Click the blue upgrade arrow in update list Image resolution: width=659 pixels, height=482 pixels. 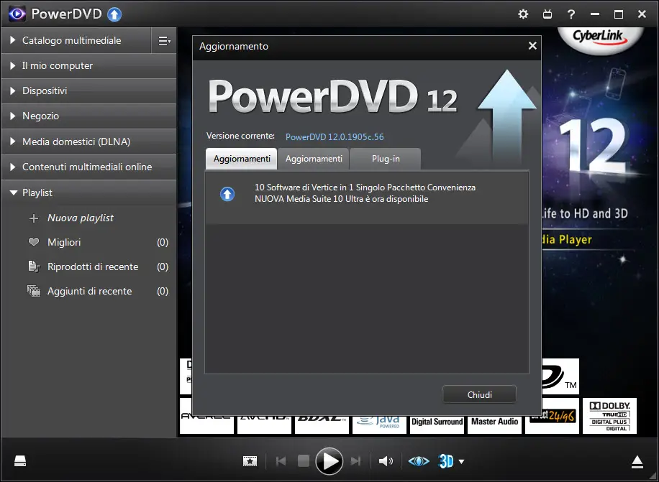coord(227,194)
